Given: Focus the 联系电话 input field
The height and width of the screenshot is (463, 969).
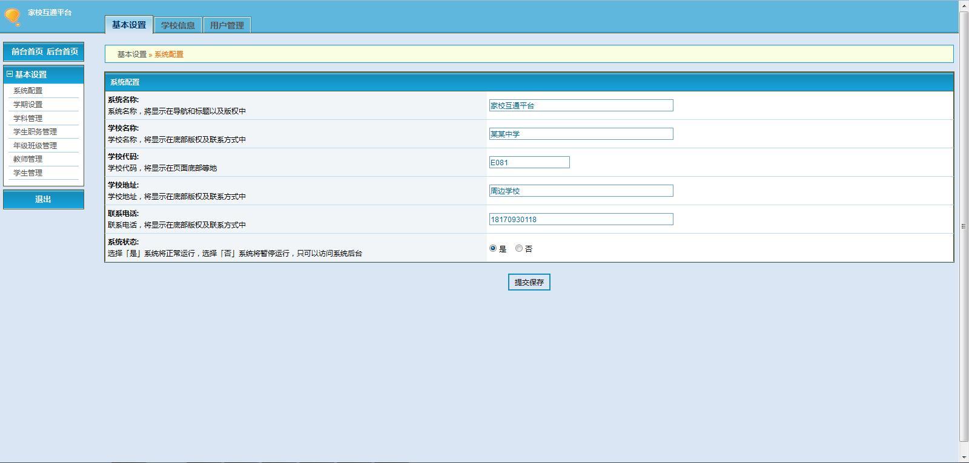Looking at the screenshot, I should pos(581,219).
